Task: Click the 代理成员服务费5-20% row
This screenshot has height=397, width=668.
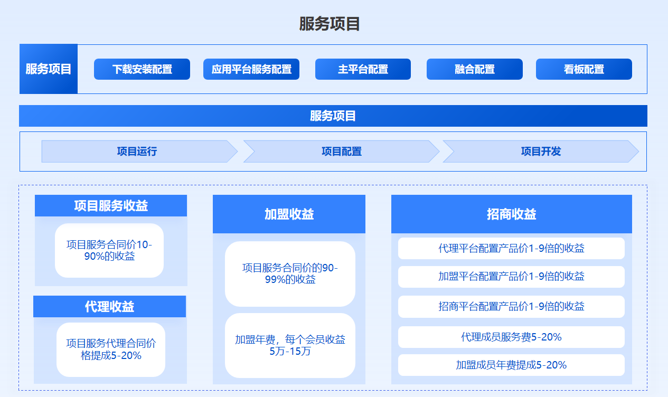Action: (x=511, y=337)
